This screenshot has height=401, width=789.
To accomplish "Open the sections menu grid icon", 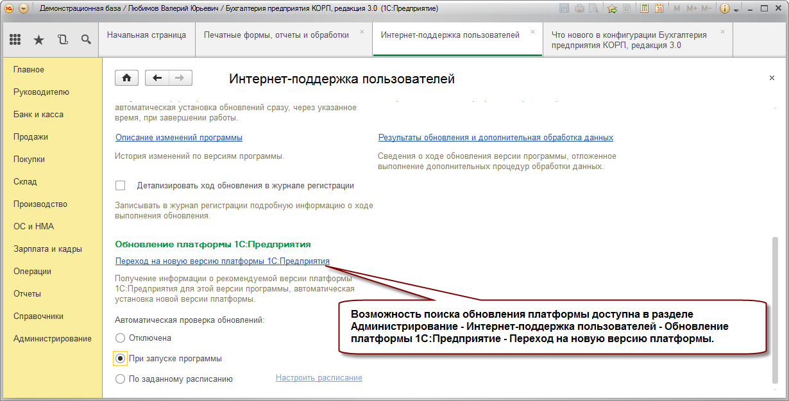I will (15, 40).
